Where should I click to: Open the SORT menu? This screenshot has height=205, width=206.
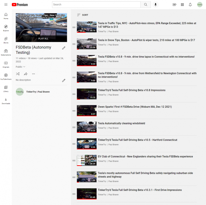click(x=83, y=15)
